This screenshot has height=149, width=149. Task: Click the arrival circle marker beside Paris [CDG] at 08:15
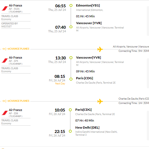(x=71, y=79)
